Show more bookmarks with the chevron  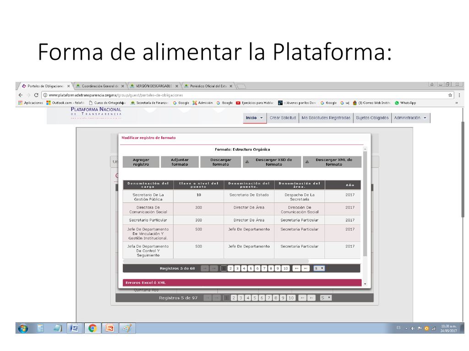[457, 103]
